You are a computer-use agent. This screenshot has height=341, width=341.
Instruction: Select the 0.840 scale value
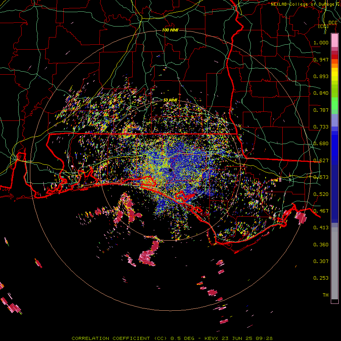pyautogui.click(x=321, y=93)
